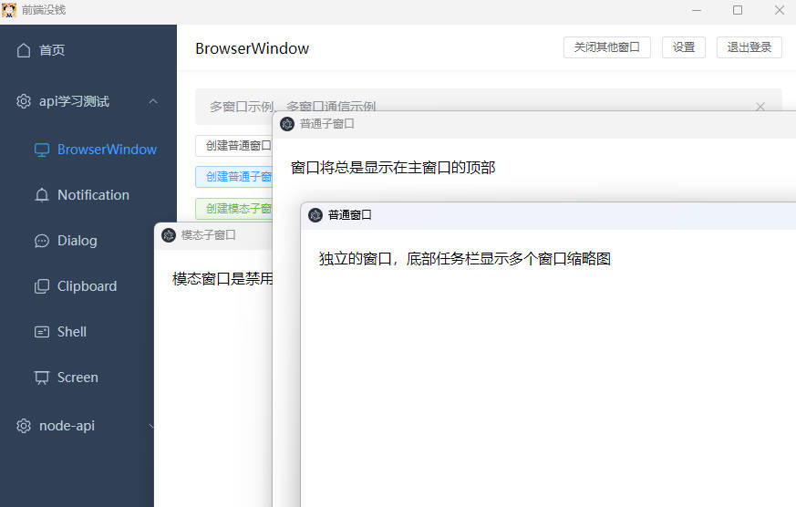
Task: Click the gear icon next to api学习测试
Action: [24, 101]
